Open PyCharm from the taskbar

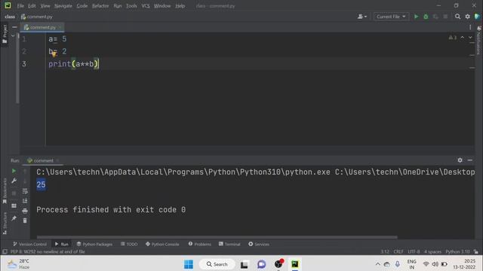[295, 264]
